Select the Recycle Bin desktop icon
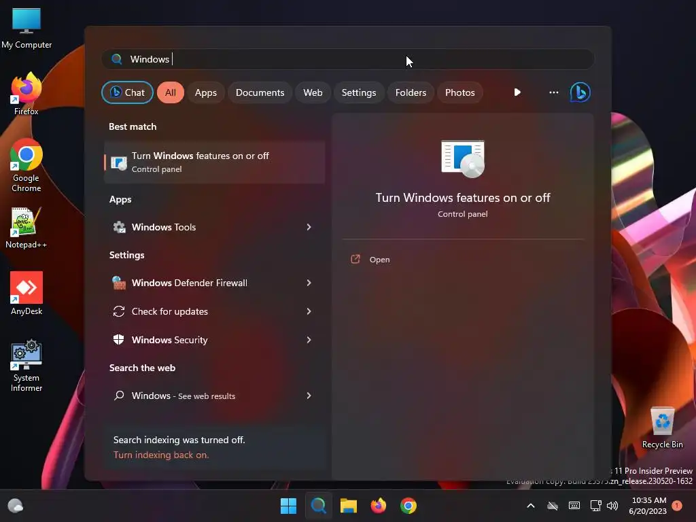 point(662,428)
